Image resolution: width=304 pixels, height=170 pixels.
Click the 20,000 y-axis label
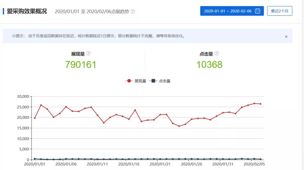(x=23, y=117)
